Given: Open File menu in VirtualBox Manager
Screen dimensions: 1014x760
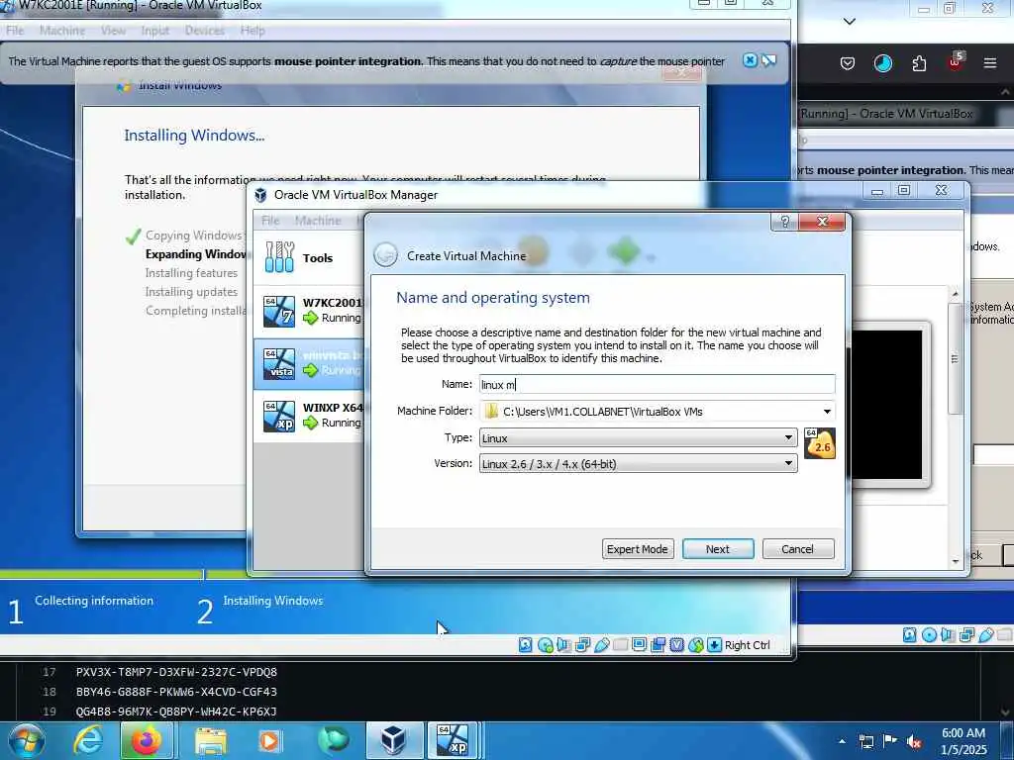Looking at the screenshot, I should [270, 221].
